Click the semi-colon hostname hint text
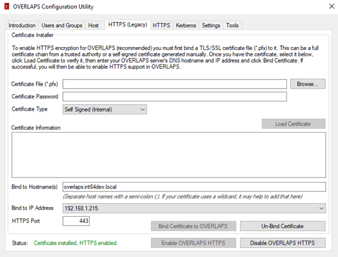338x257 pixels. [182, 197]
